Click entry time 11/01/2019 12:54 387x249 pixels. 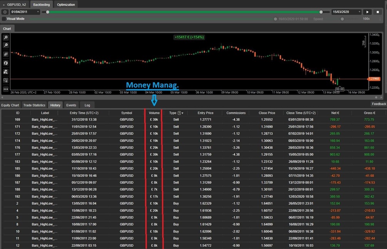coord(84,126)
